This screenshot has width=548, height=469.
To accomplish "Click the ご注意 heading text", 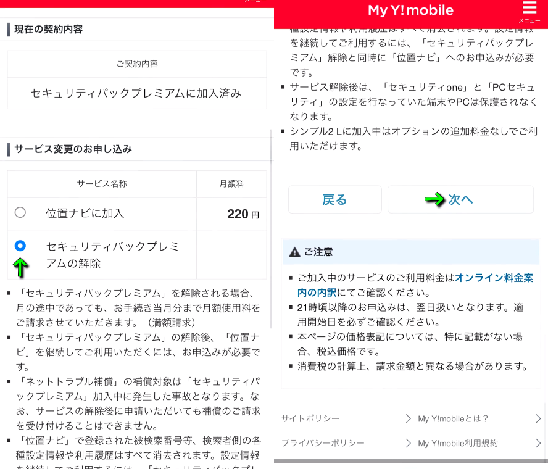I will (x=318, y=252).
